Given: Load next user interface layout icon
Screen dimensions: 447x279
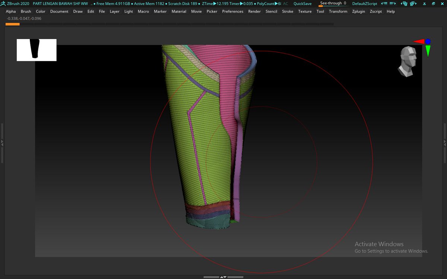Looking at the screenshot, I should [x=413, y=4].
